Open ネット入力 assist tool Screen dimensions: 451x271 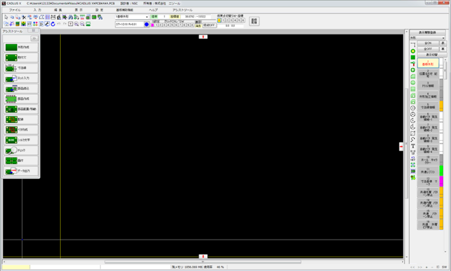click(21, 78)
